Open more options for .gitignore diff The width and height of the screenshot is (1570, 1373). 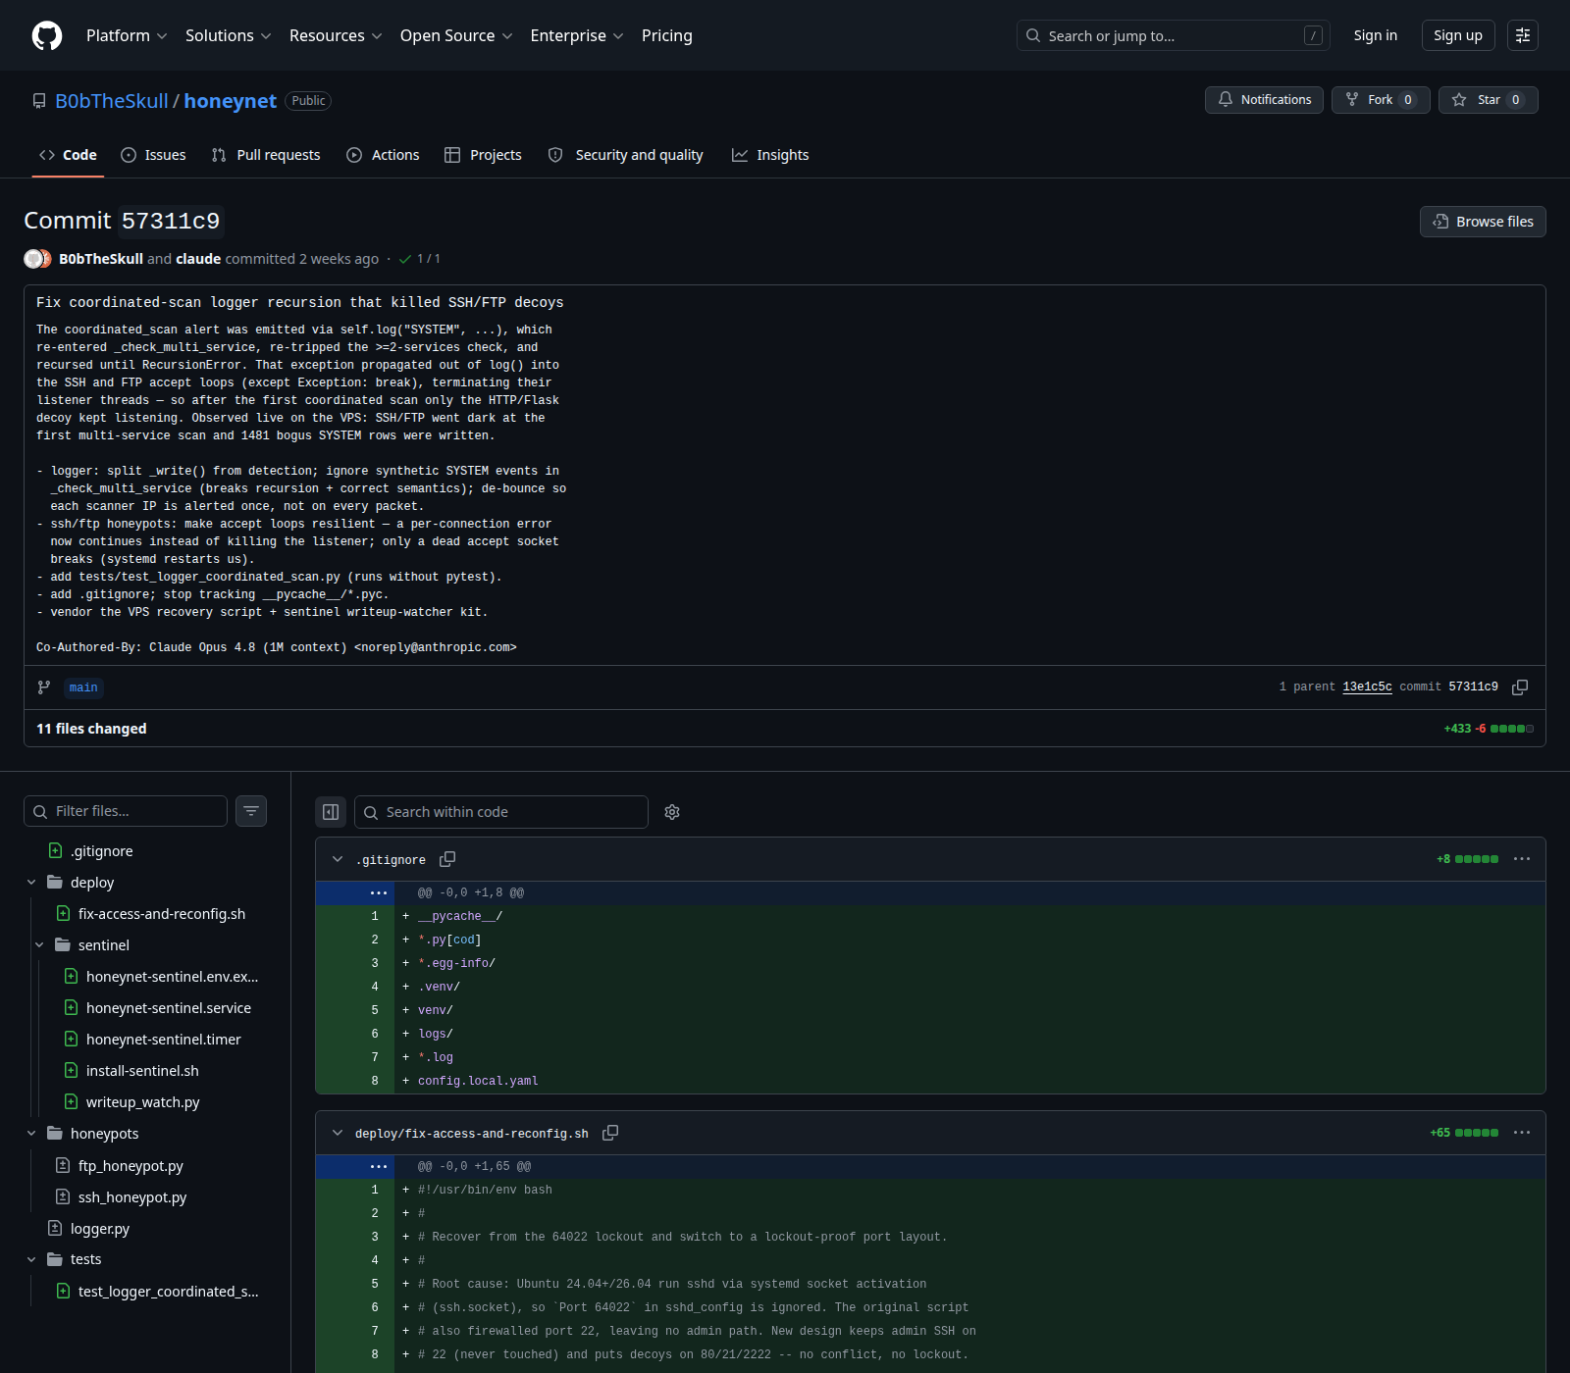coord(1522,859)
